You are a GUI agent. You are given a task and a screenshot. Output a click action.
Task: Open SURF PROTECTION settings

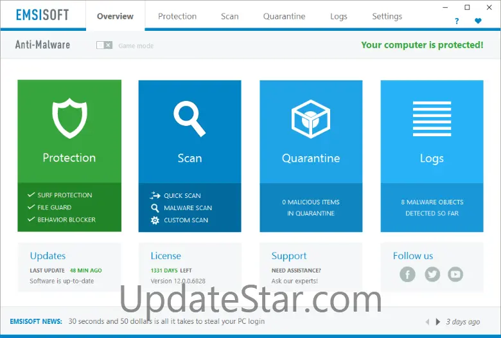click(65, 195)
